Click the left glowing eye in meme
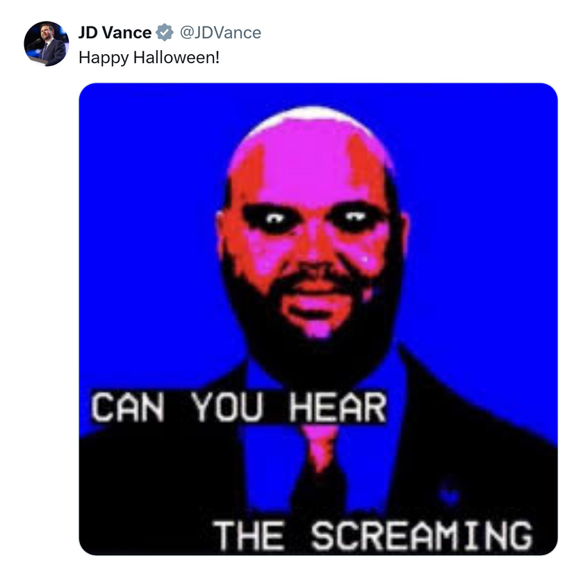This screenshot has height=578, width=583. coord(275,219)
